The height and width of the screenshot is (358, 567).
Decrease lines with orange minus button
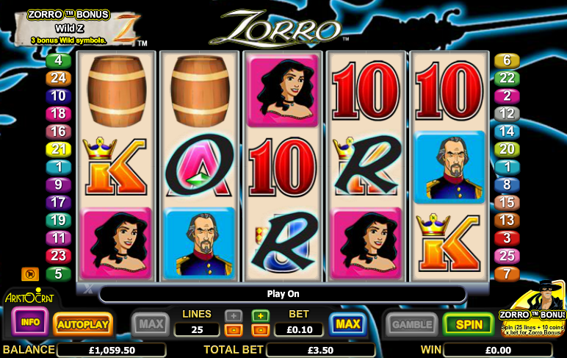pyautogui.click(x=234, y=330)
